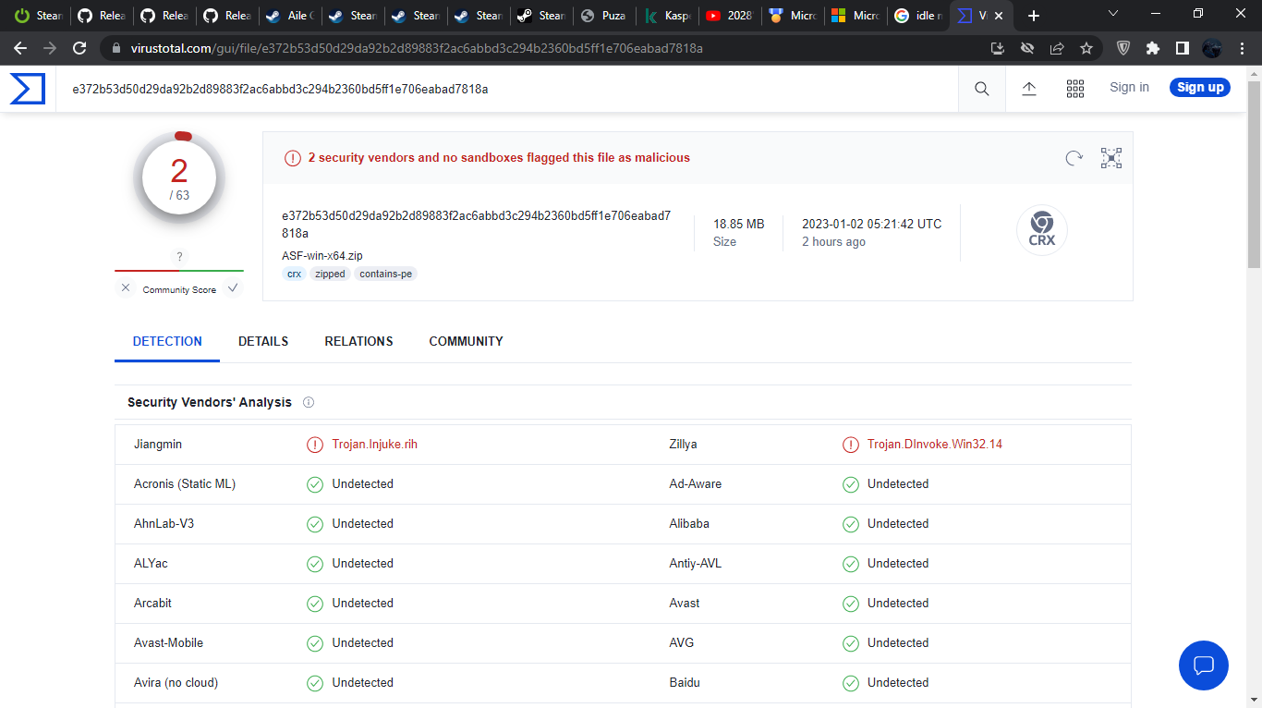1262x708 pixels.
Task: Open the DETAILS tab
Action: click(263, 342)
